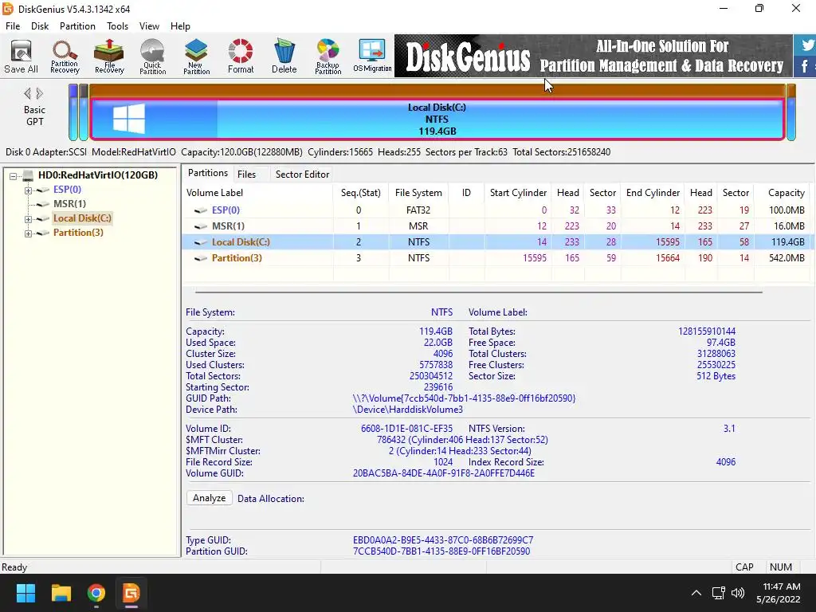Click the Analyze button
816x612 pixels.
210,498
